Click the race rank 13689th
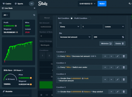Viewport: 132px width, 97px height. pyautogui.click(x=7, y=84)
